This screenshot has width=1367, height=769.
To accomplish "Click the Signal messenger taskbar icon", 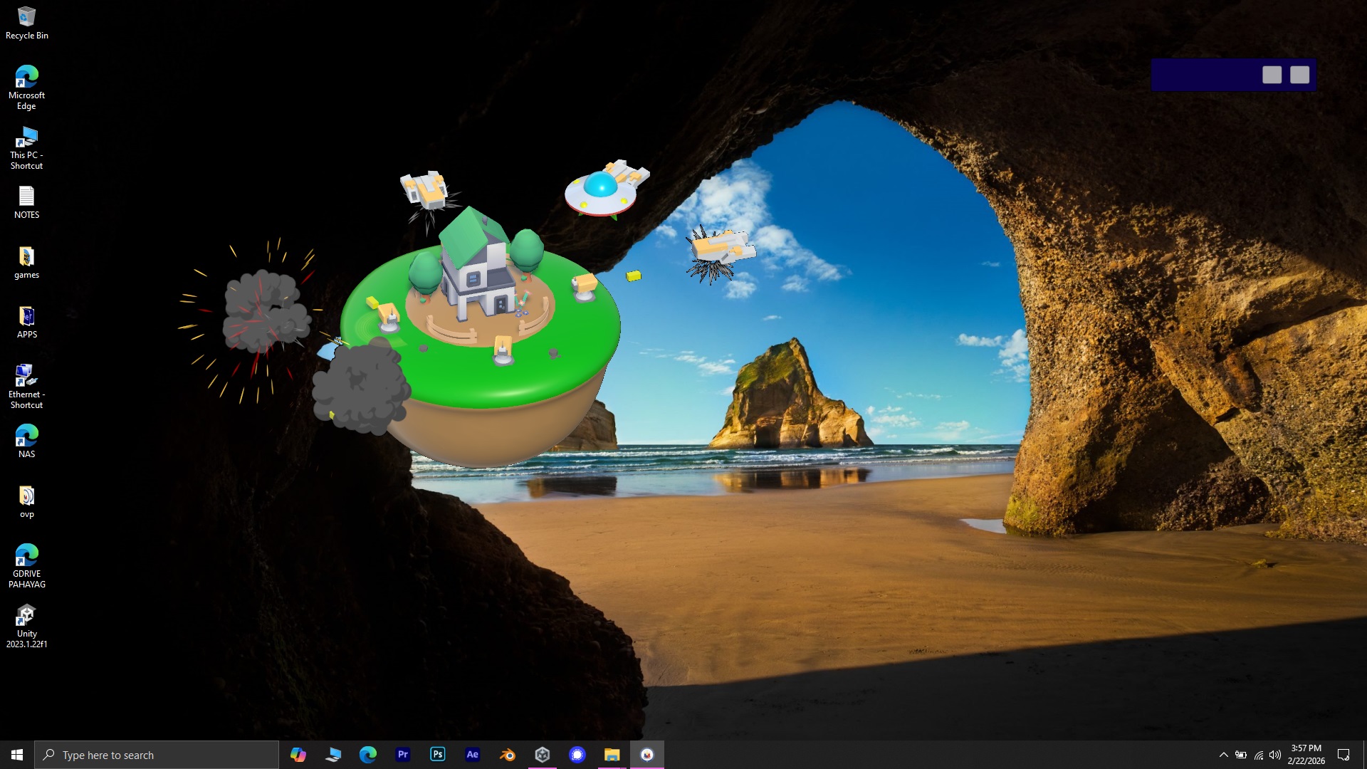I will (577, 755).
